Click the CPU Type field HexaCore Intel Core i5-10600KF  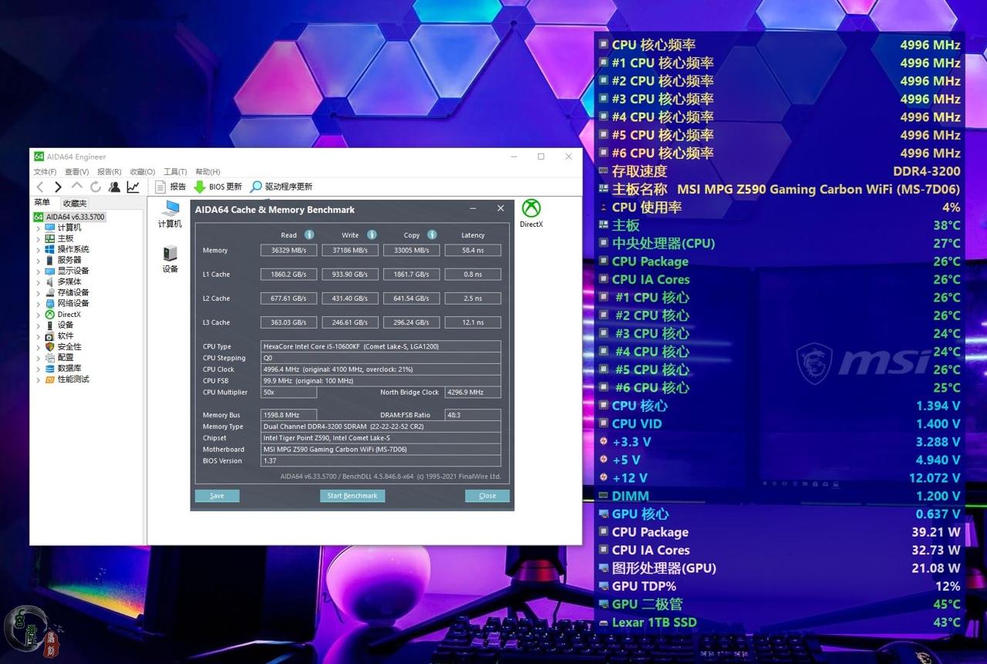point(381,346)
